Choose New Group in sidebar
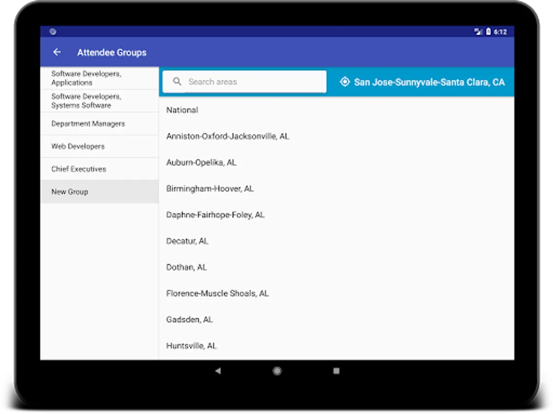Screen dimensions: 553x414 coord(99,192)
